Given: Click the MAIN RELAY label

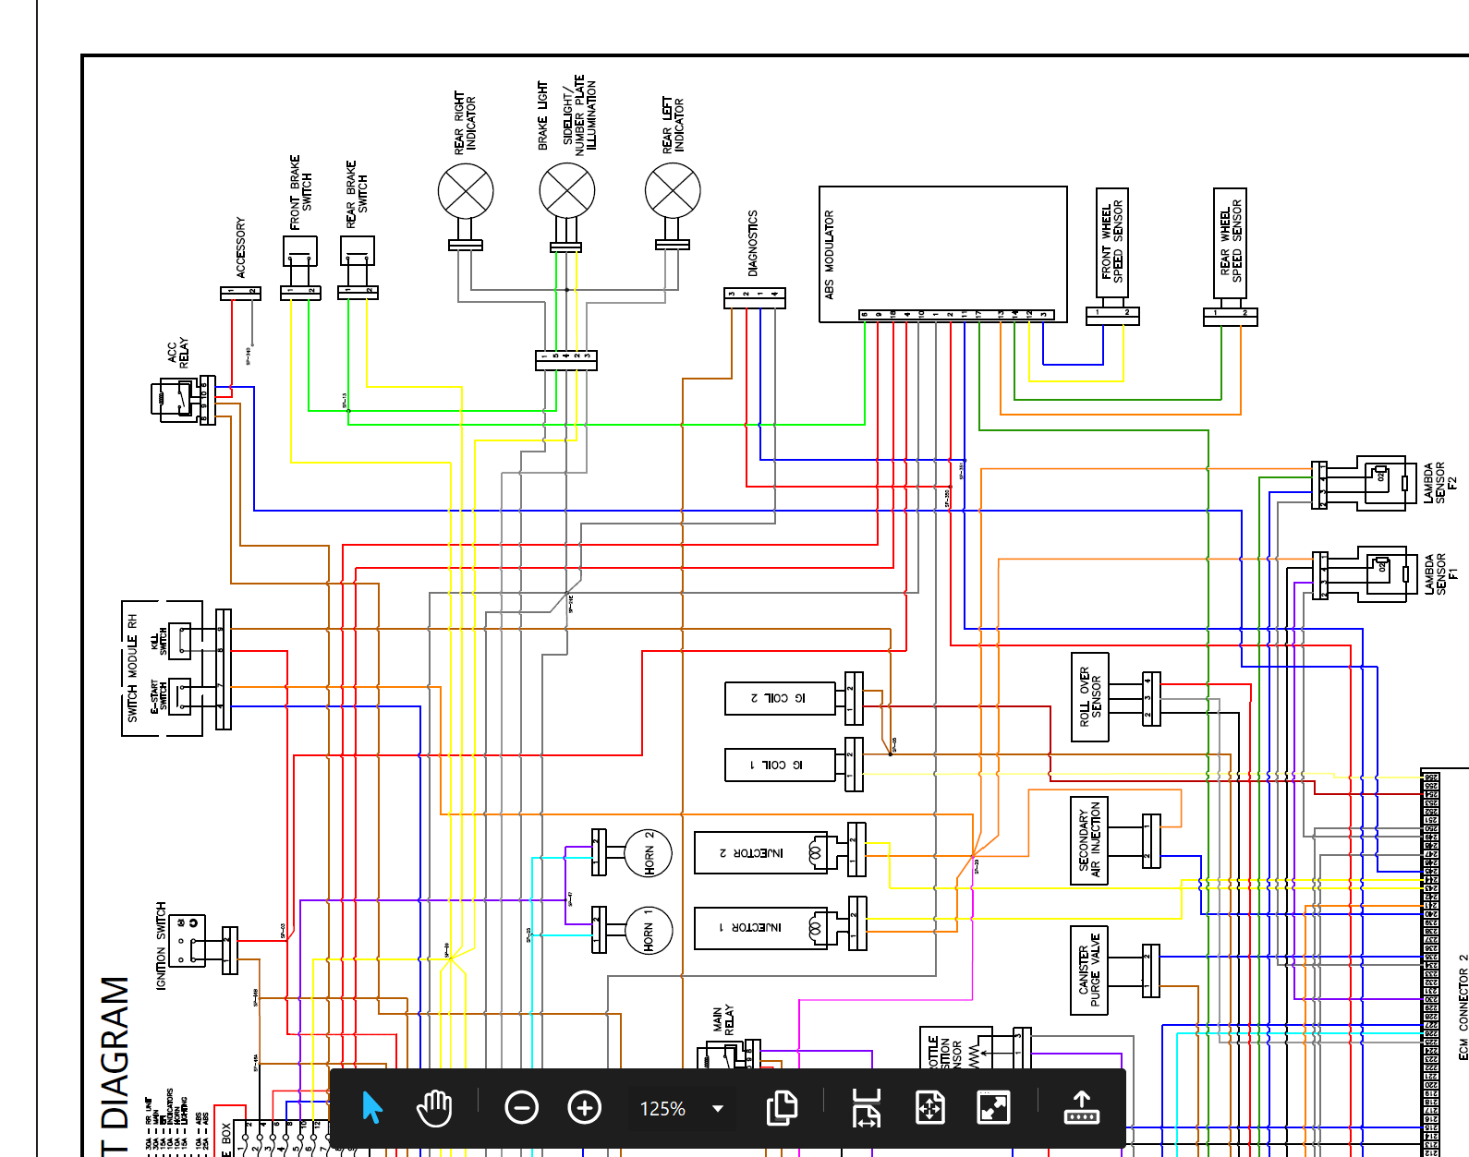Looking at the screenshot, I should pyautogui.click(x=722, y=1019).
